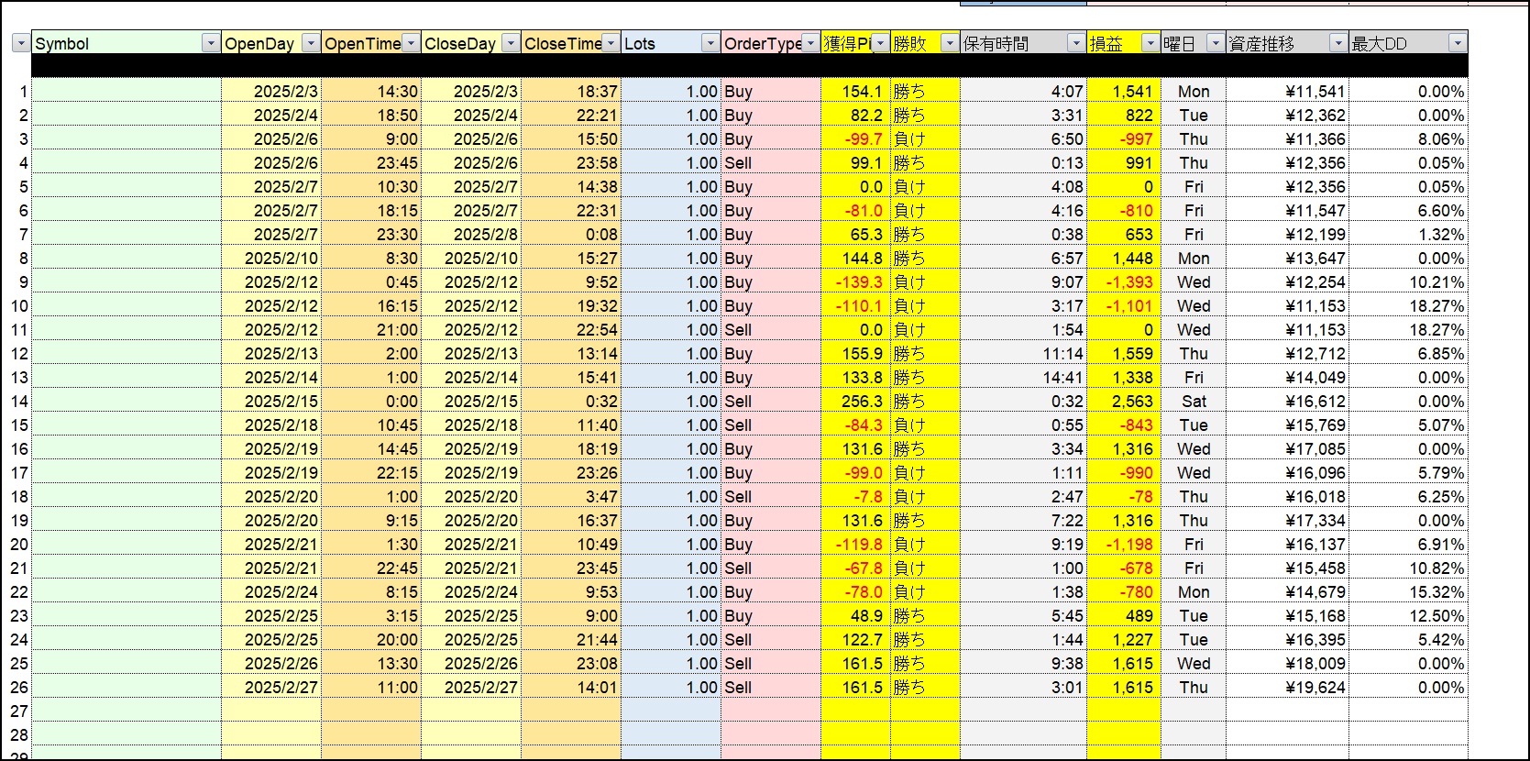
Task: Select the ¥19,624 cell in 資産推移
Action: coord(1287,688)
